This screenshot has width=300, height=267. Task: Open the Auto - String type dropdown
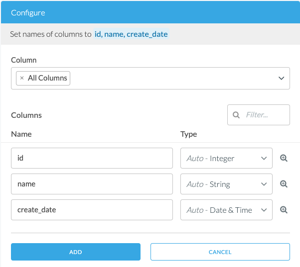click(x=226, y=184)
